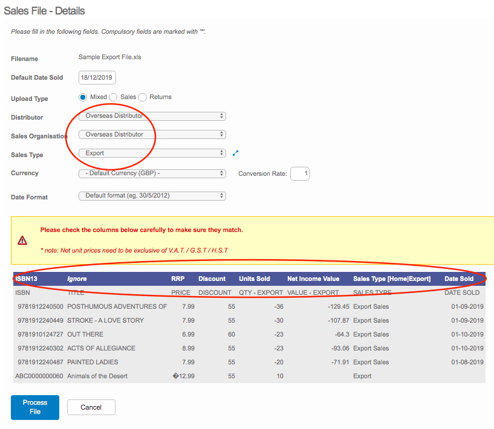Select the Returns upload type radio button
Viewport: 494px width, 429px height.
tap(143, 97)
